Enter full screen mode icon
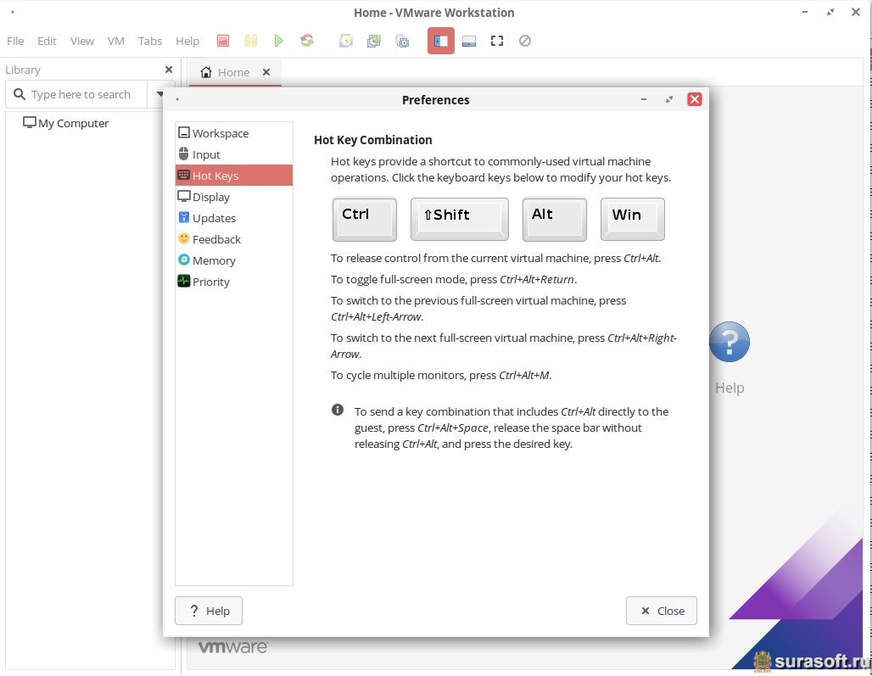The height and width of the screenshot is (676, 872). point(496,41)
